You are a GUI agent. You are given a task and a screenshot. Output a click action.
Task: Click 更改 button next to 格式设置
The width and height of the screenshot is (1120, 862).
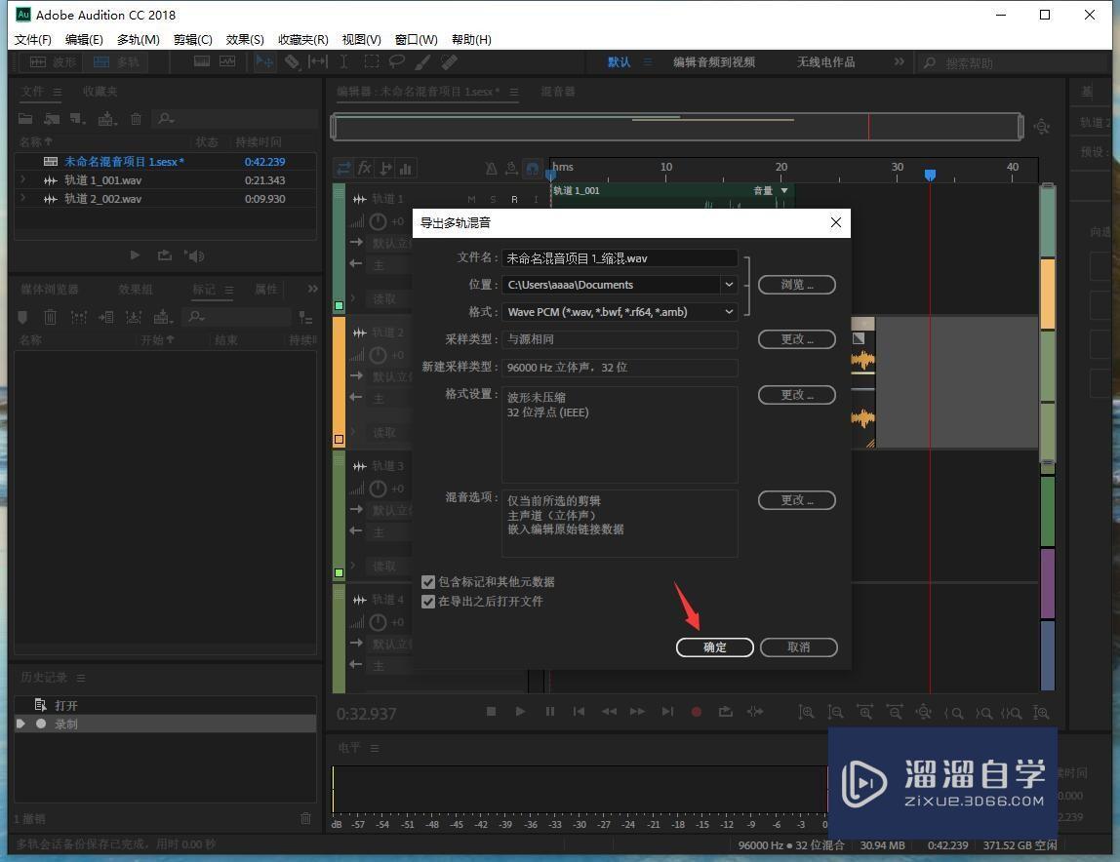click(796, 395)
